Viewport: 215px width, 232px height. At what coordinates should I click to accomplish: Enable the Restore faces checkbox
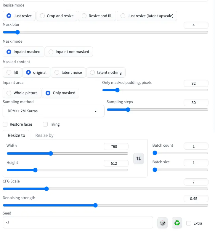click(5, 124)
